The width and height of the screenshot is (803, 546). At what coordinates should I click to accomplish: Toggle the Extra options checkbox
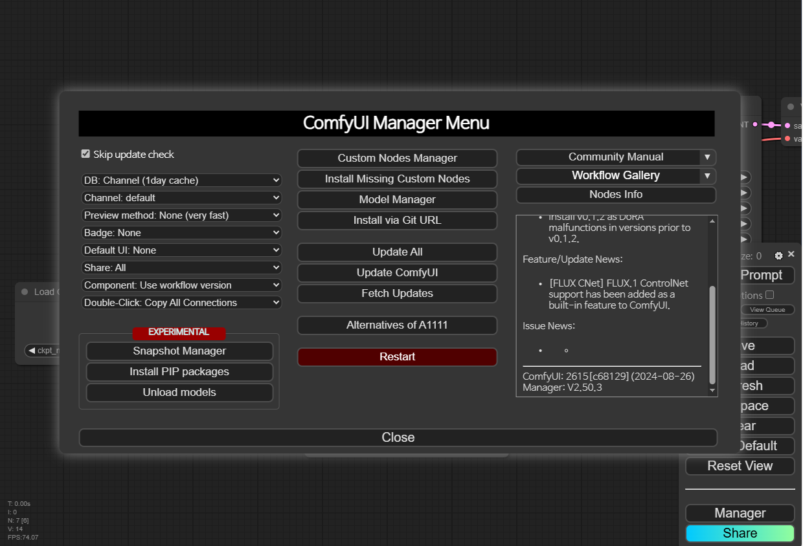tap(769, 295)
